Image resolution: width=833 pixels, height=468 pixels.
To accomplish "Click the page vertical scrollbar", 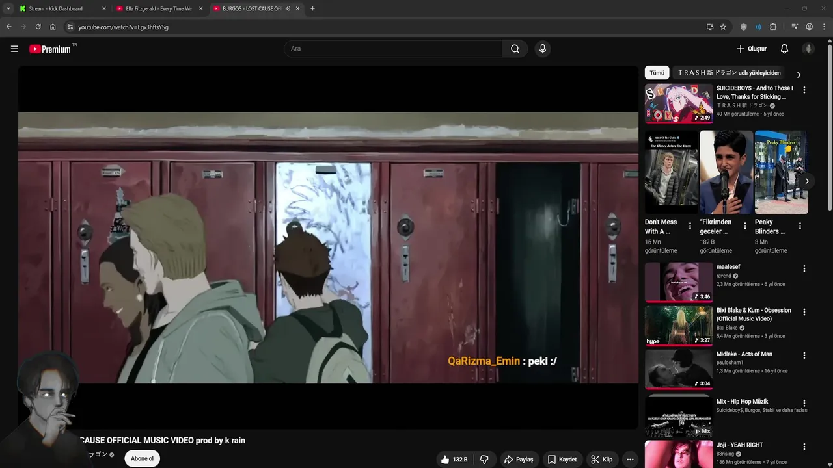I will (x=829, y=127).
